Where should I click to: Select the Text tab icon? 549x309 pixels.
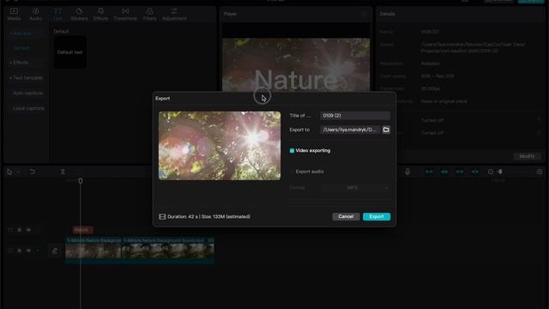point(57,11)
